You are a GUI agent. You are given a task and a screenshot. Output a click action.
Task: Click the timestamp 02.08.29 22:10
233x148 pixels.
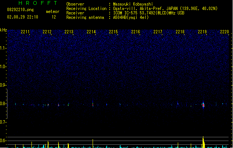(x=23, y=17)
